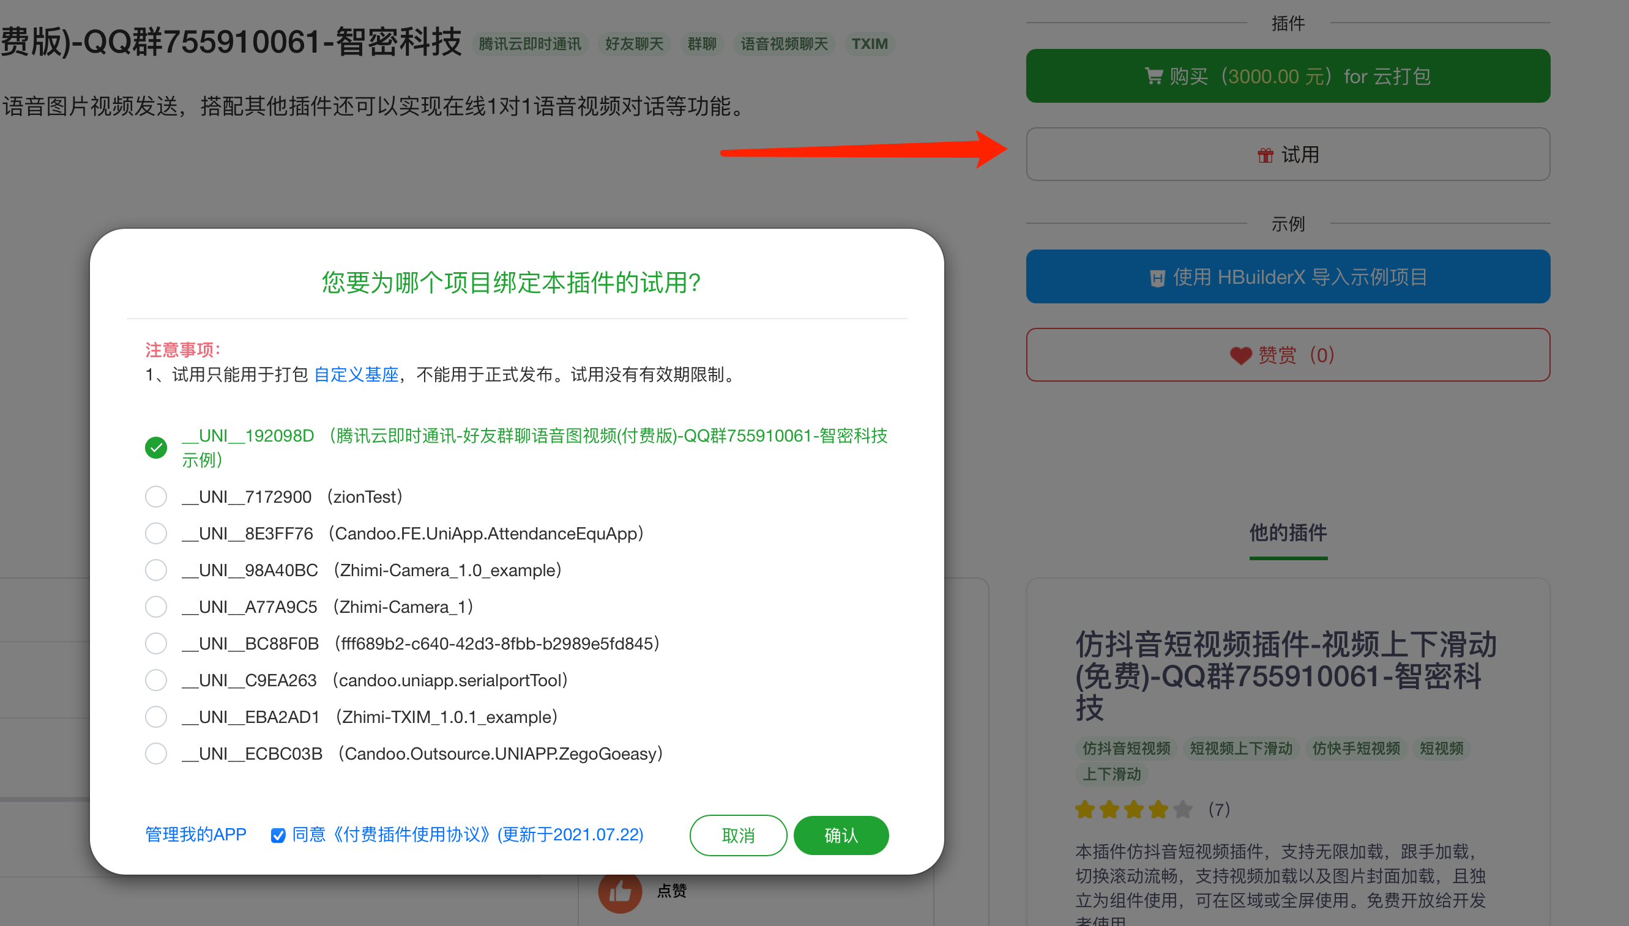Click the 短视频 tag
Image resolution: width=1629 pixels, height=926 pixels.
coord(1441,749)
